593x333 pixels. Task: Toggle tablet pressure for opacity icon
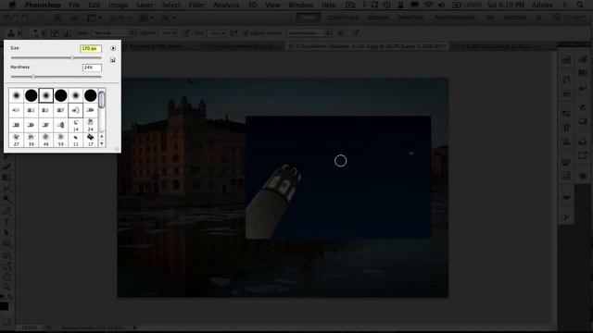[x=186, y=33]
